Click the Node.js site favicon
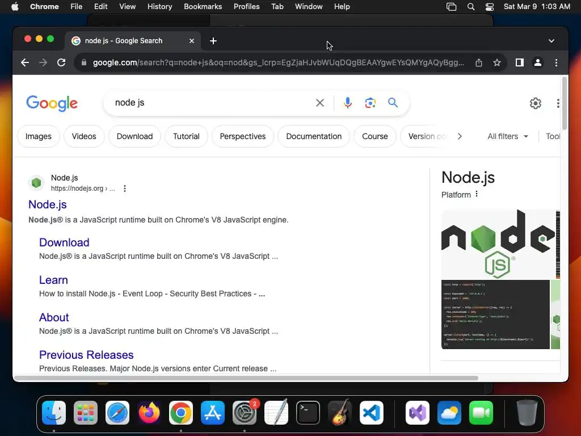This screenshot has width=581, height=436. (x=36, y=182)
